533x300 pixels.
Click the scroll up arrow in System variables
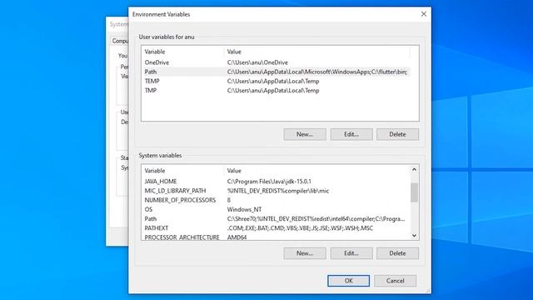tap(414, 169)
